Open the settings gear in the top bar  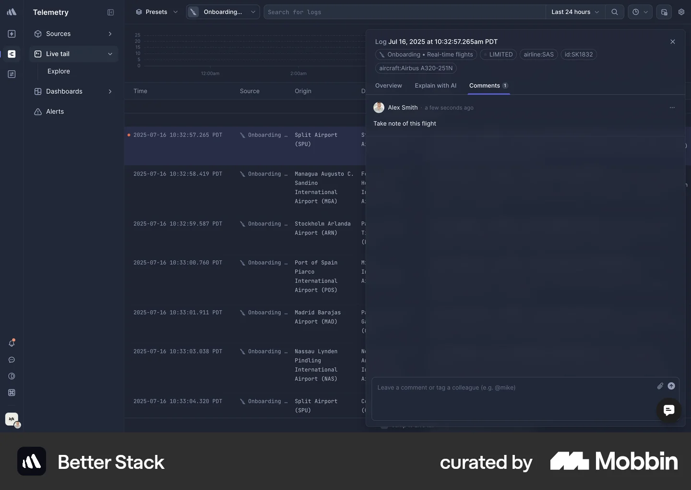click(x=681, y=12)
